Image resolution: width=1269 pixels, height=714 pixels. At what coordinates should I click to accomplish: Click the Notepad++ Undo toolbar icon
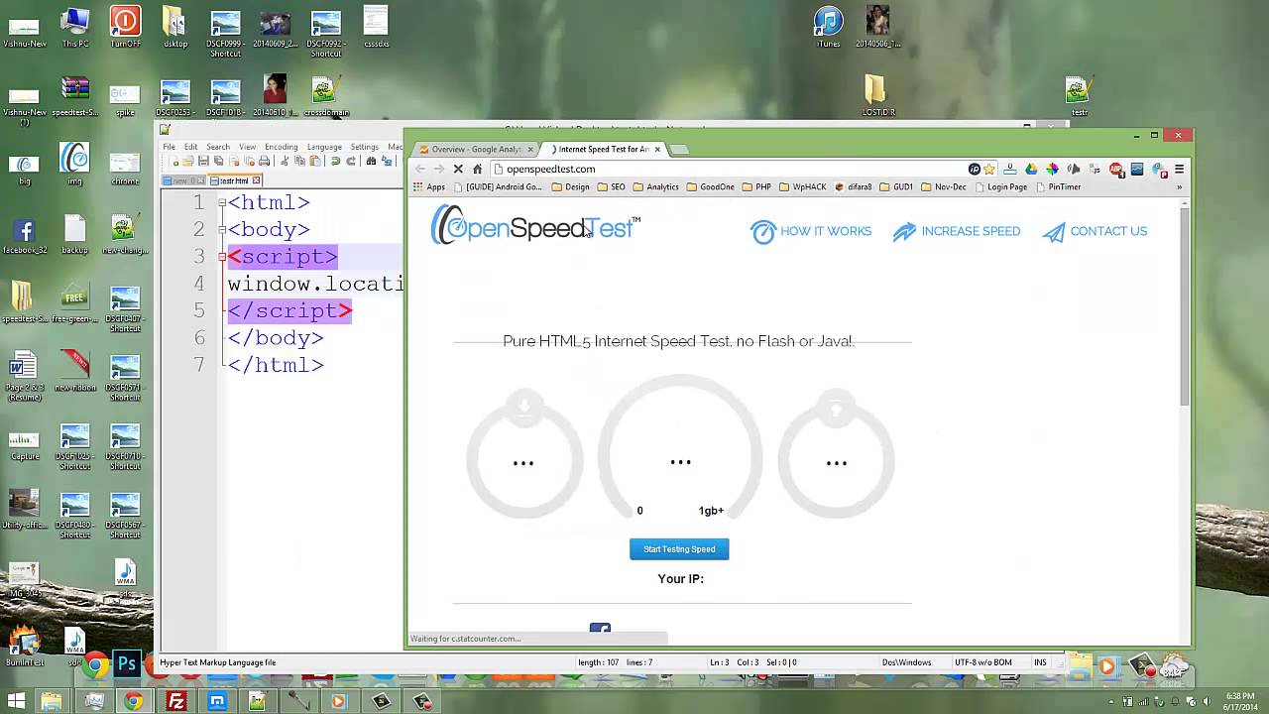(x=335, y=162)
